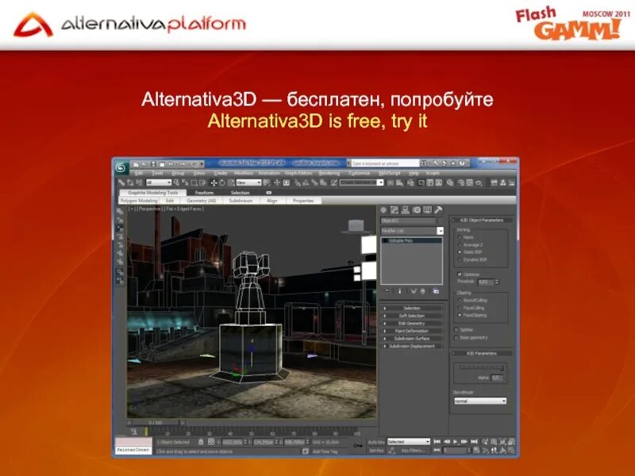Screen dimensions: 635x476
Task: Expand the Soft Selection rollout
Action: click(412, 316)
